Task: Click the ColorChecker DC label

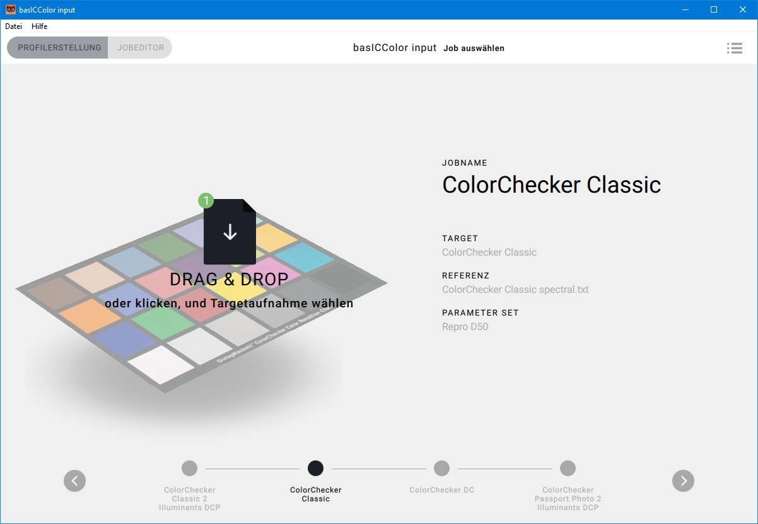Action: coord(441,490)
